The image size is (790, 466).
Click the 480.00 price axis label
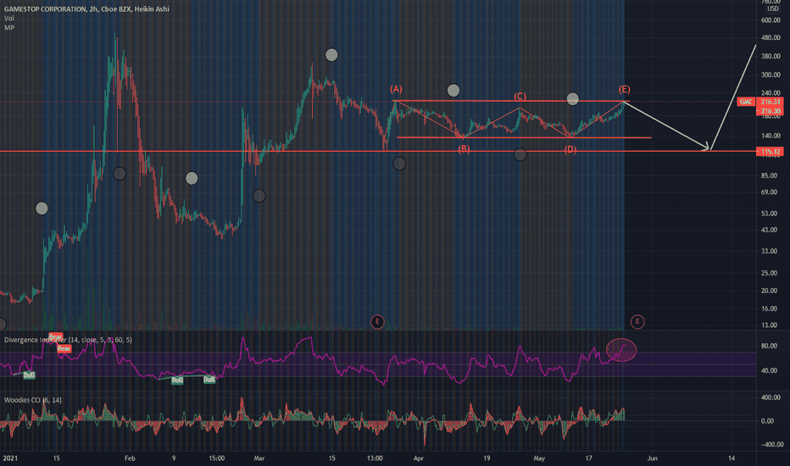(771, 38)
